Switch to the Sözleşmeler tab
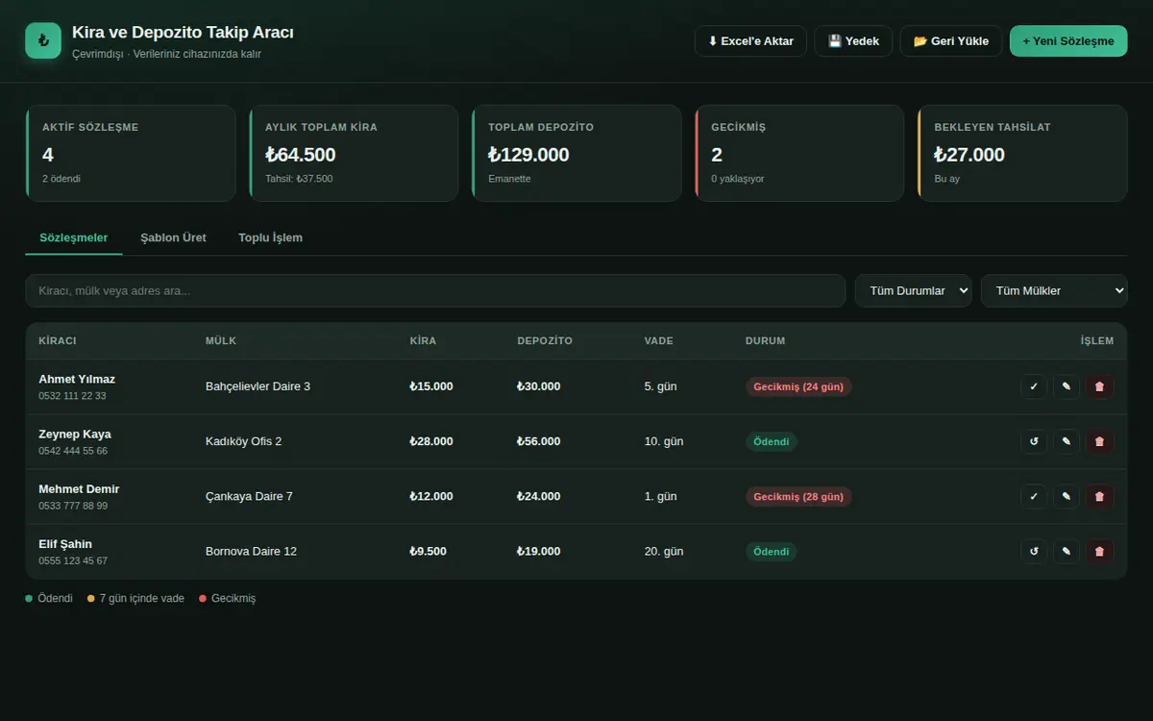Viewport: 1153px width, 721px height. tap(74, 237)
